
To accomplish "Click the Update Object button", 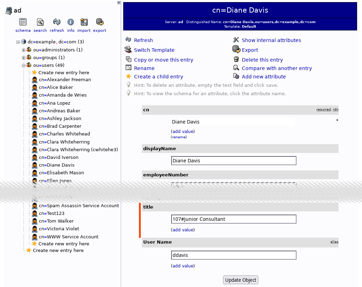I will 241,280.
